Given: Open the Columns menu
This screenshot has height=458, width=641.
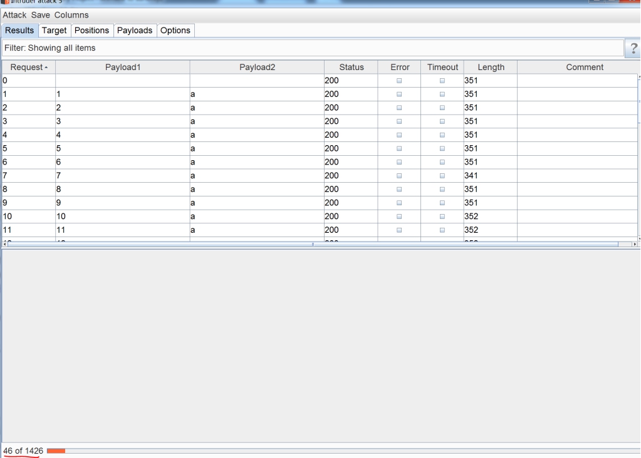Looking at the screenshot, I should [71, 15].
